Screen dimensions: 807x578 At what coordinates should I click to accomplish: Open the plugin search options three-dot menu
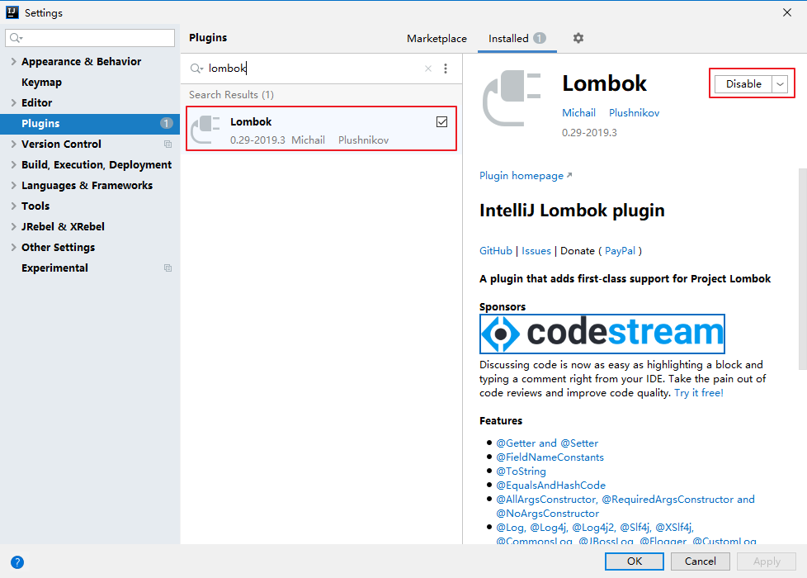coord(446,69)
